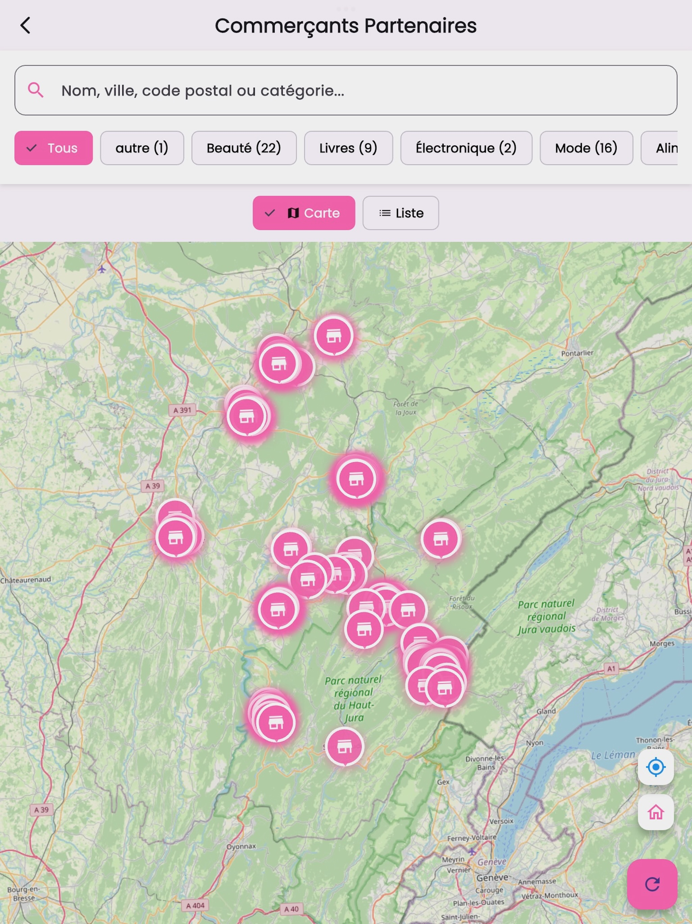Open the shop marker nearest the A 39 label

pos(176,537)
